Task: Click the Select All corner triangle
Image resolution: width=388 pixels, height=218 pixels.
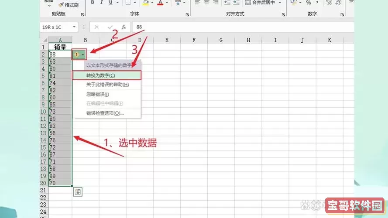Action: (45, 40)
